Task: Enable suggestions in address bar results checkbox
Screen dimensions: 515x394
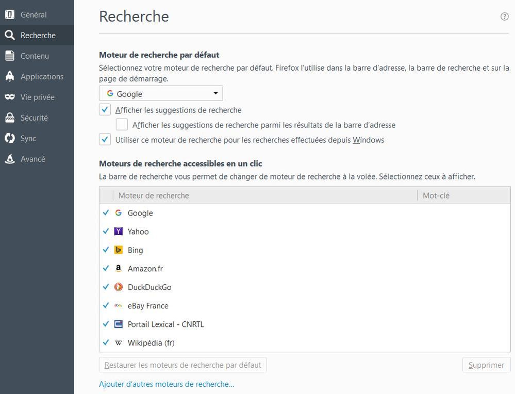Action: point(122,125)
